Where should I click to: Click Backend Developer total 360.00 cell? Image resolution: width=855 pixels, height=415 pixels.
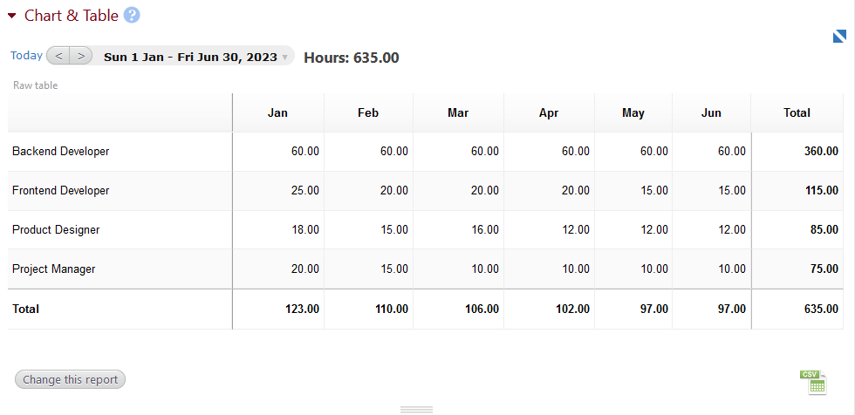(x=821, y=152)
